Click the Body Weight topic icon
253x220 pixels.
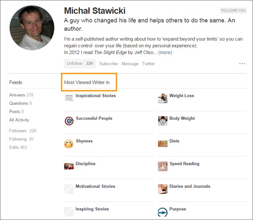162,121
